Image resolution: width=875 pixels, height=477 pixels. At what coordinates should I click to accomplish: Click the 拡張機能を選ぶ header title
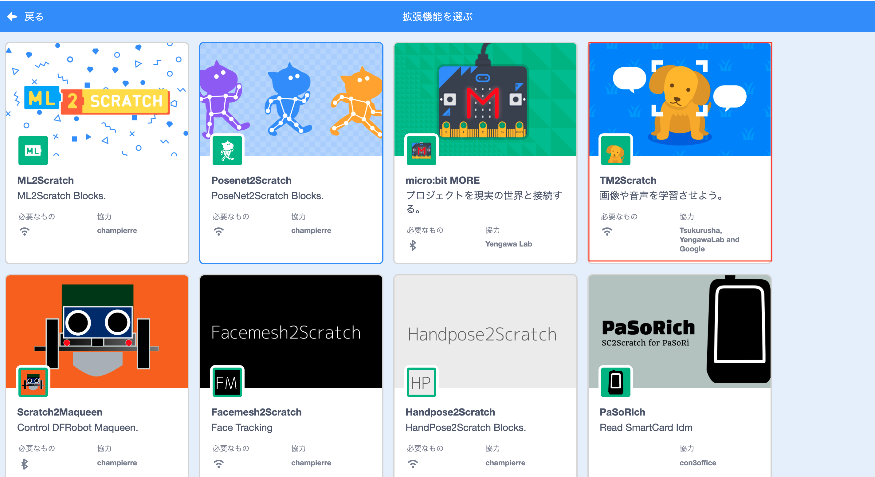tap(437, 16)
